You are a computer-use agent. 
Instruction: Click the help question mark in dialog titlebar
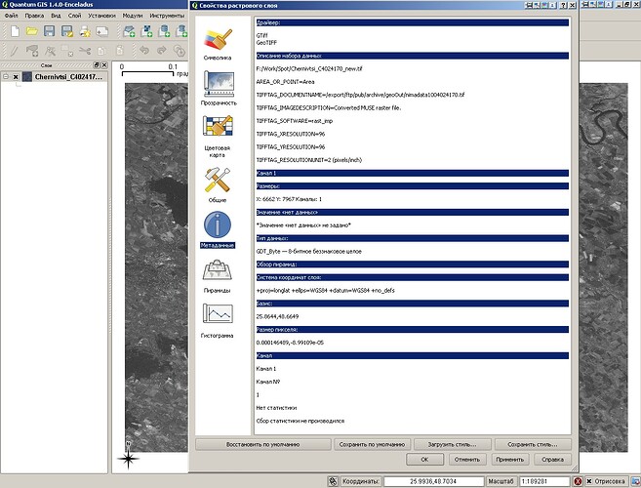[x=564, y=5]
